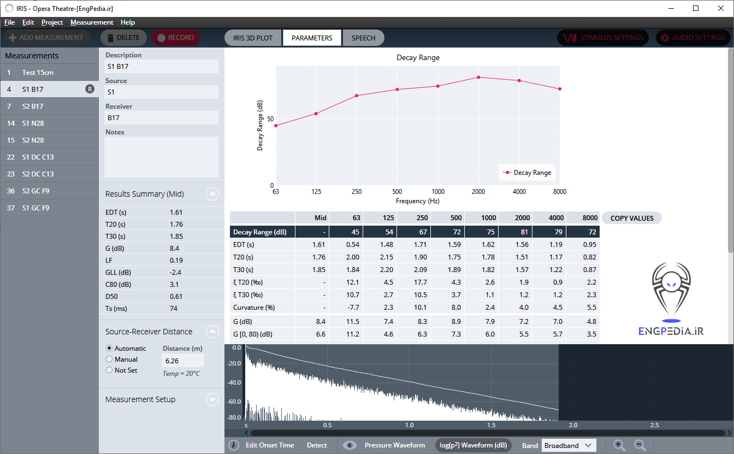Image resolution: width=734 pixels, height=454 pixels.
Task: Click the trash icon on Delete
Action: [x=111, y=38]
